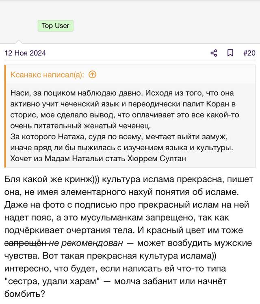This screenshot has height=304, width=260.
Task: Click the quoted phrase "сестра, удали харам"
Action: [52, 281]
